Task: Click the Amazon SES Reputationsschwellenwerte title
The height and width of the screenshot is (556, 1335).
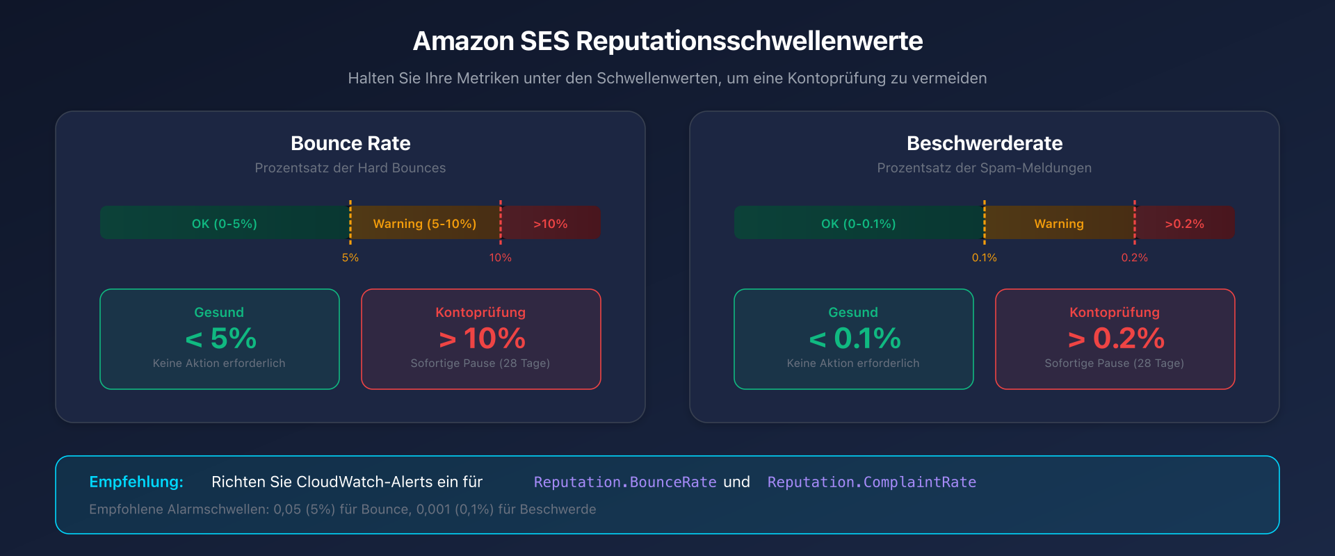Action: pyautogui.click(x=667, y=41)
